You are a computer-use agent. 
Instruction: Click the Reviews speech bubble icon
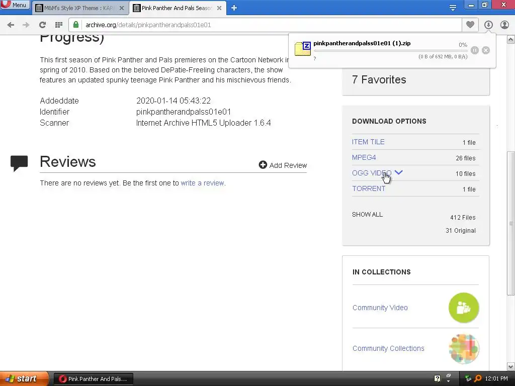[x=19, y=163]
